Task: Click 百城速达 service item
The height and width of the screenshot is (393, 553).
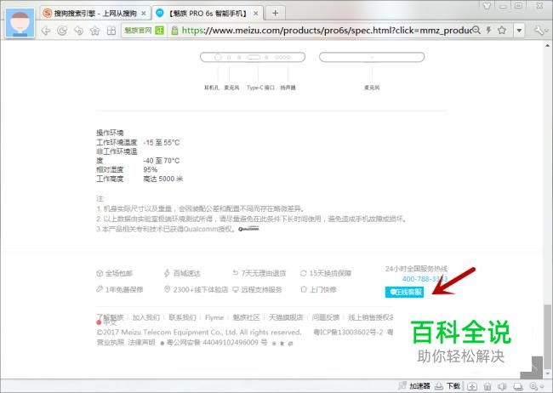Action: [182, 273]
